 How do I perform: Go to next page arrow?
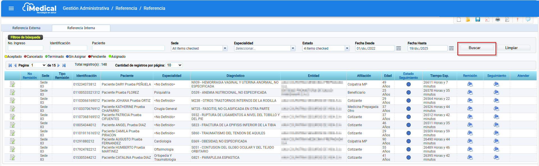[x=59, y=65]
